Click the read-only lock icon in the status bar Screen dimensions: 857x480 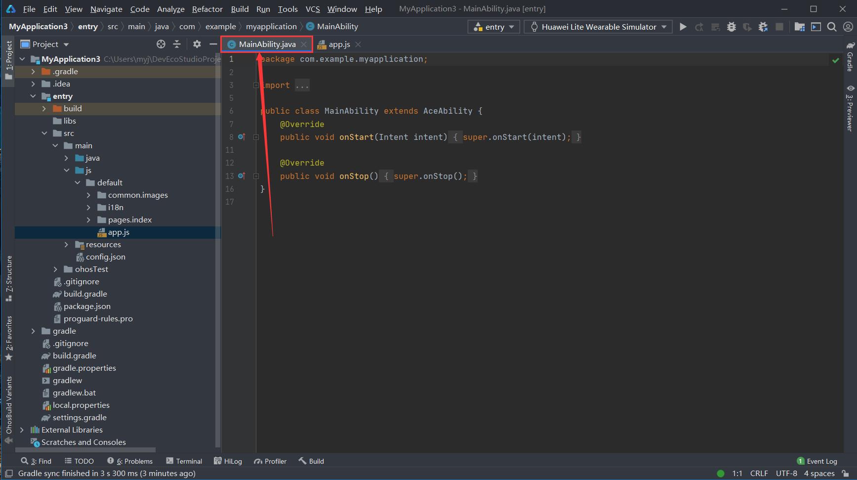pyautogui.click(x=845, y=474)
